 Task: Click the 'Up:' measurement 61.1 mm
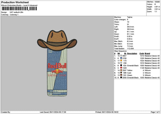pyautogui.click(x=130, y=32)
